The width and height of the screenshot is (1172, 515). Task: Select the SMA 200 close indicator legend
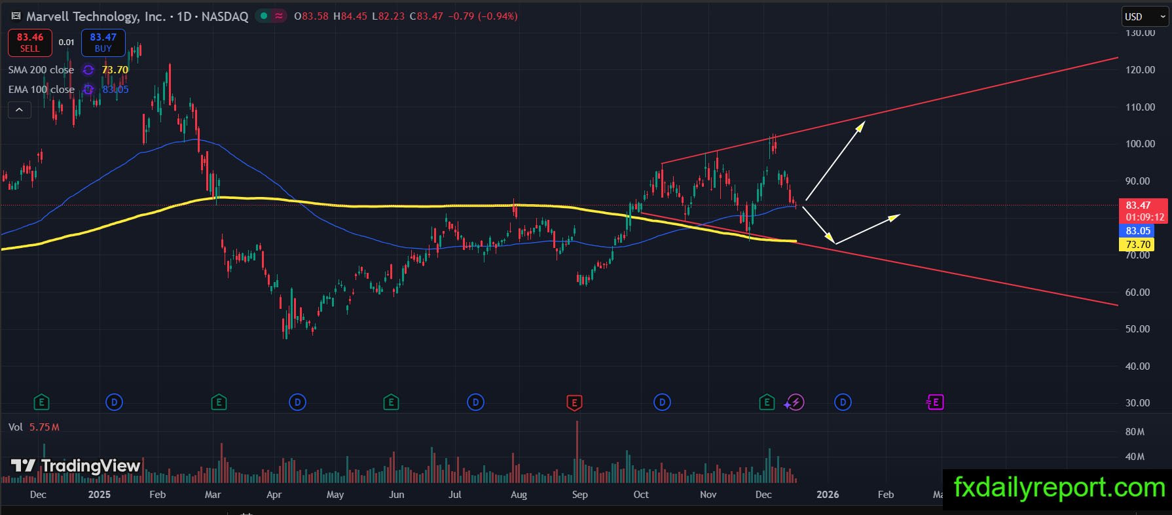point(41,70)
